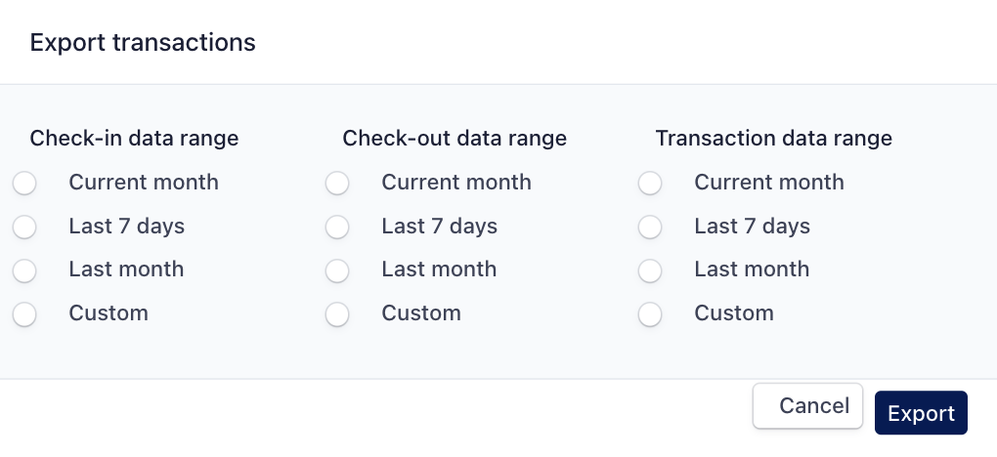Enable Custom option under Check-out data range

click(x=337, y=314)
